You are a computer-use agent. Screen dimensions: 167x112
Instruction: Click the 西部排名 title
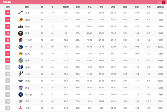click(x=7, y=2)
